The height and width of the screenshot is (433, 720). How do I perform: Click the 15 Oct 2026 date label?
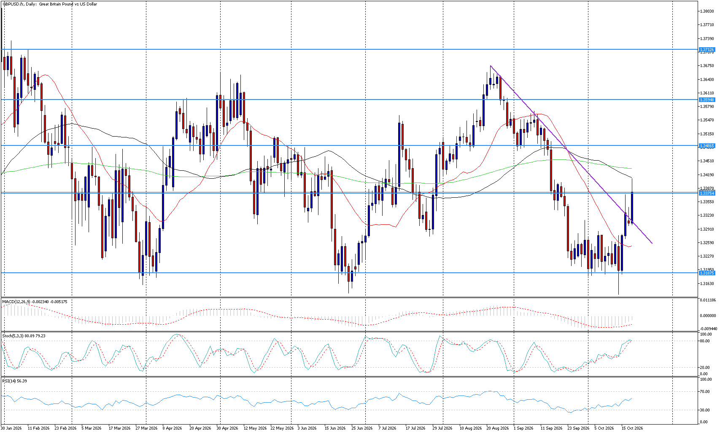(x=632, y=428)
